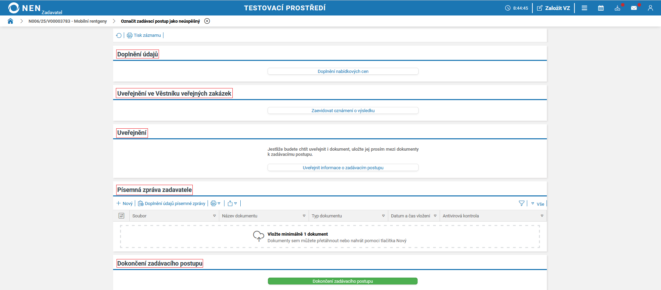This screenshot has width=661, height=290.
Task: Open the print dropdown in the table toolbar
Action: click(216, 203)
